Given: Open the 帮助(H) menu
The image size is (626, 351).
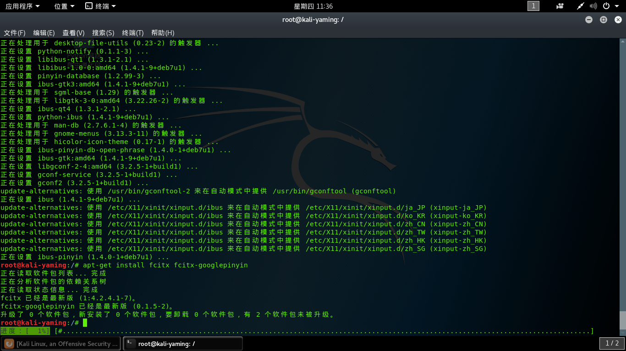Looking at the screenshot, I should point(163,33).
